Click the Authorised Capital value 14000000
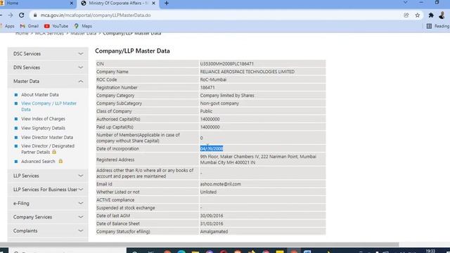The image size is (450, 253). click(x=210, y=119)
